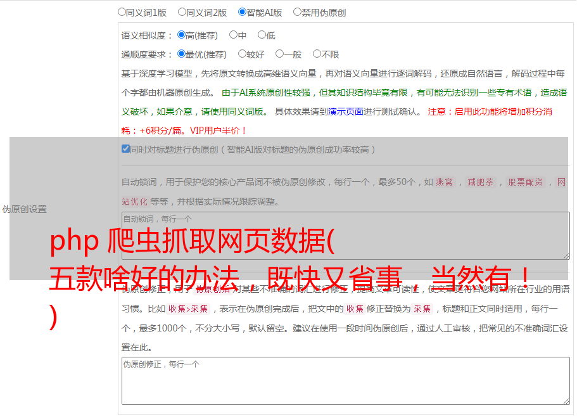Select the 禁用伪原创 radio option
577x417 pixels.
[x=297, y=12]
